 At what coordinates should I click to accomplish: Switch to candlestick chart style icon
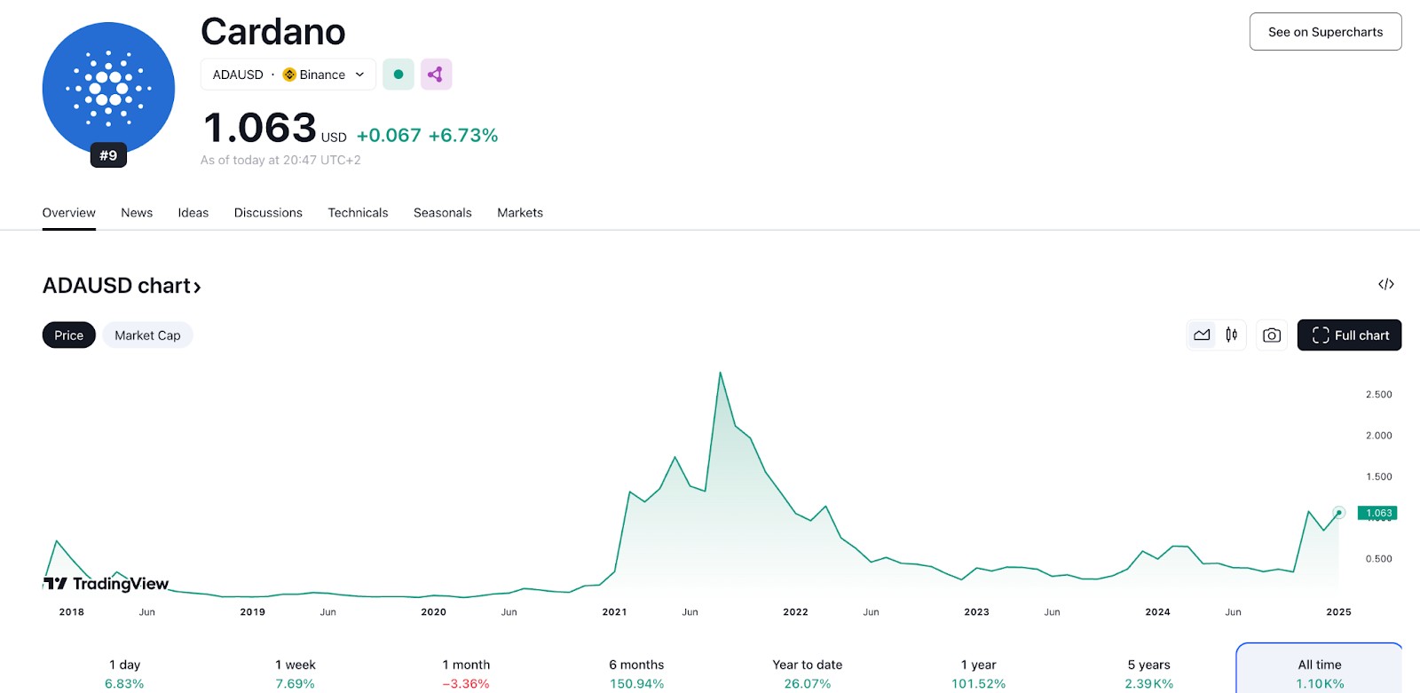(x=1232, y=335)
